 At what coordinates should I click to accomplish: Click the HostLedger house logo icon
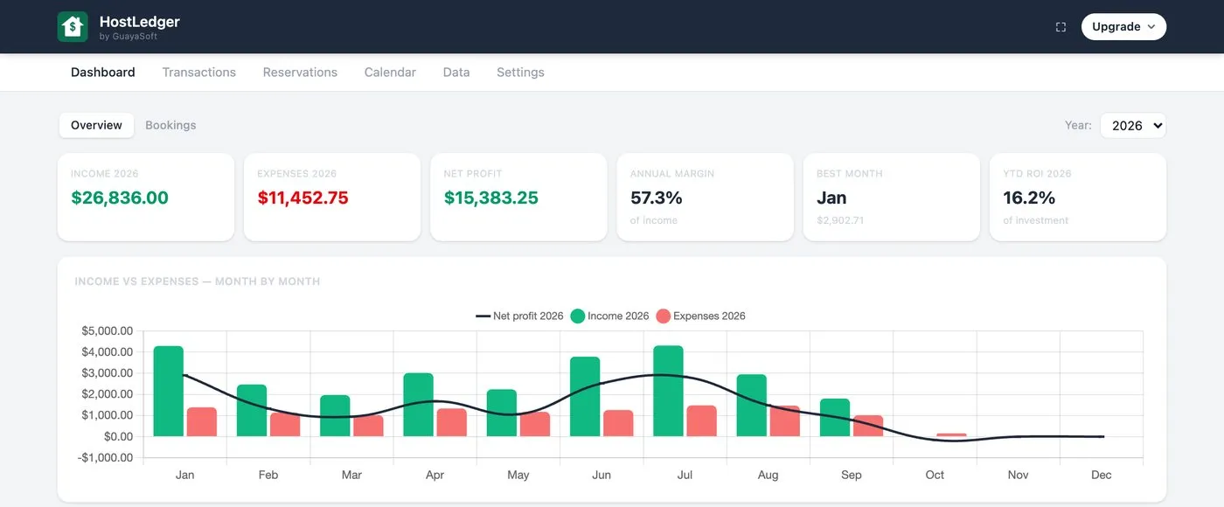(x=73, y=27)
